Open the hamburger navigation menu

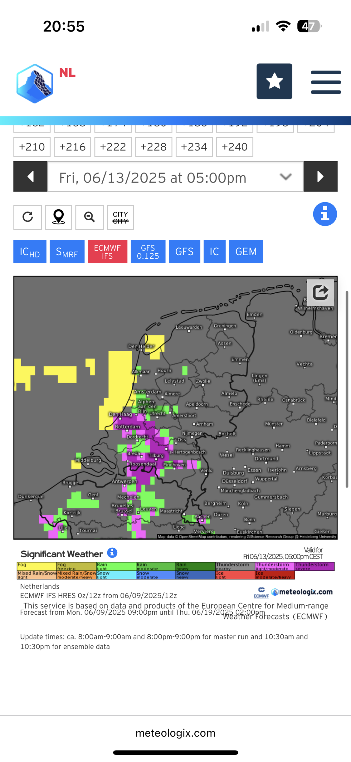tap(326, 82)
